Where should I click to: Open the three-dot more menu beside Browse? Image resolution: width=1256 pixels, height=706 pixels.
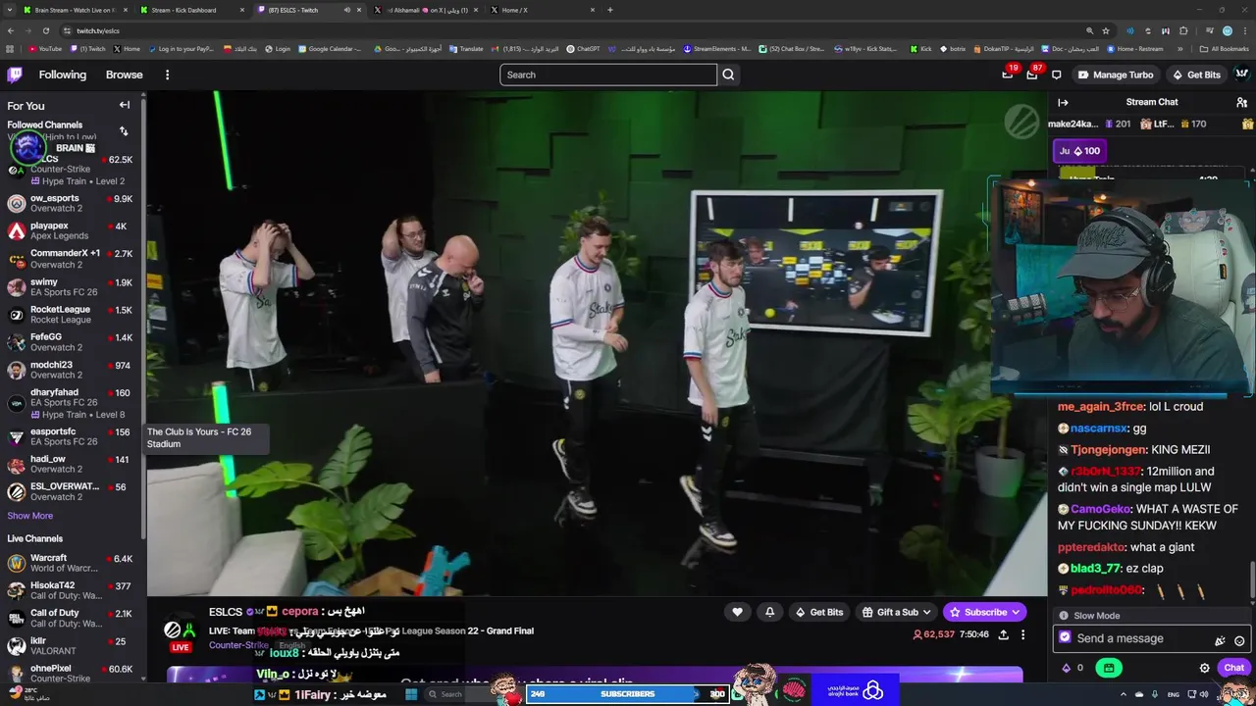[167, 75]
